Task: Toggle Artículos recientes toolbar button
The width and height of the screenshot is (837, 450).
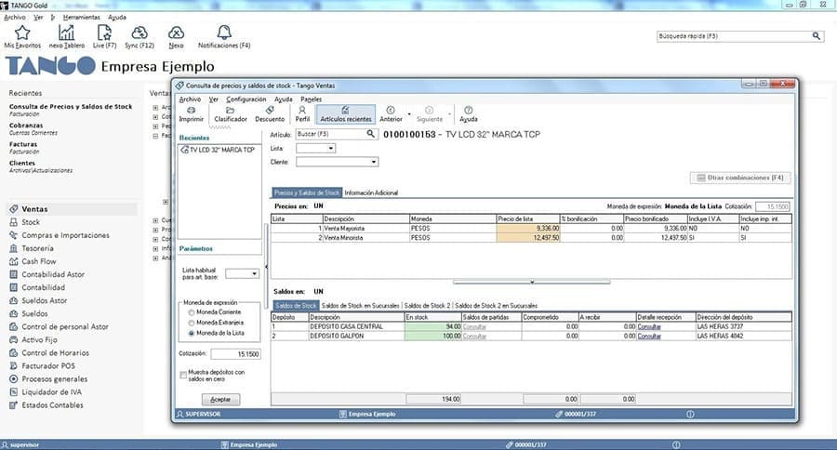Action: coord(345,114)
